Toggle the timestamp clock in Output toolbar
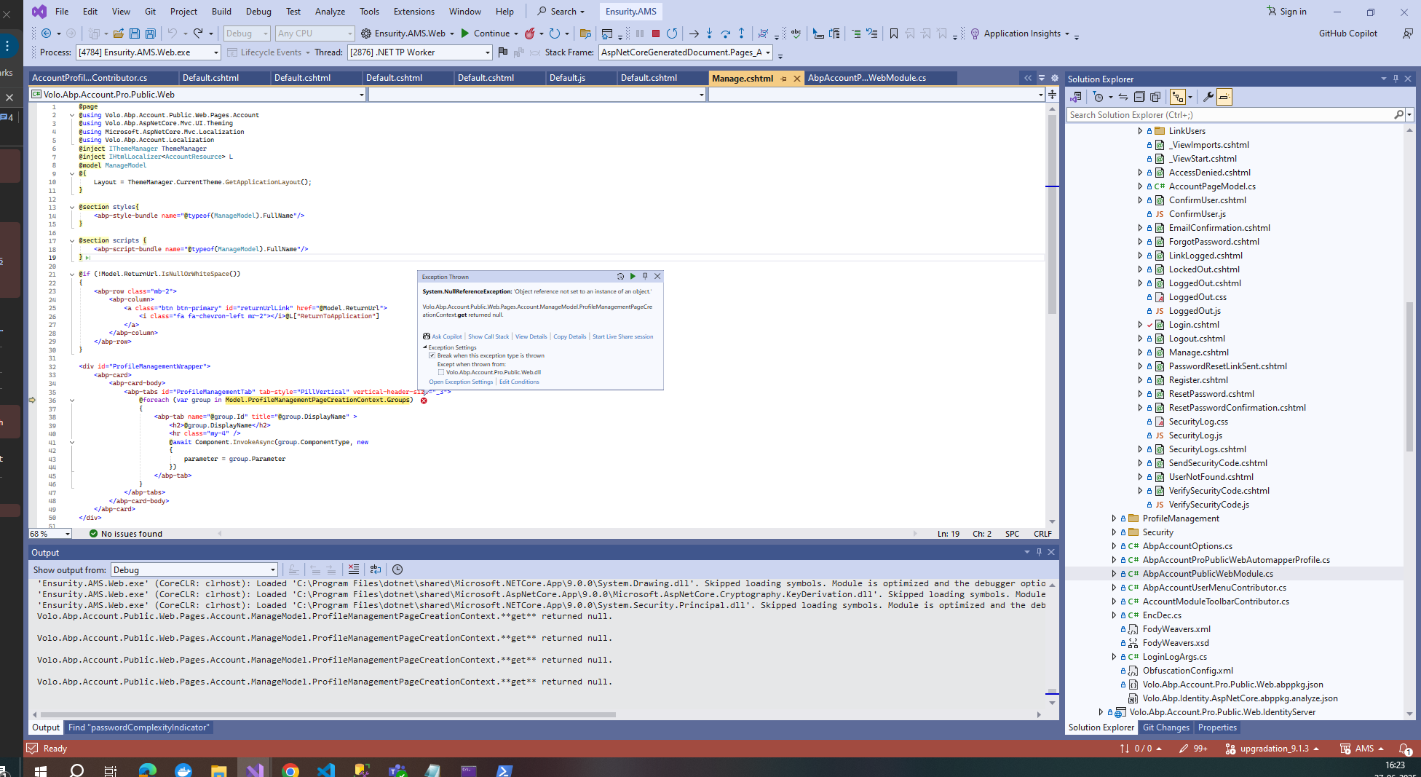This screenshot has width=1421, height=777. click(x=397, y=569)
